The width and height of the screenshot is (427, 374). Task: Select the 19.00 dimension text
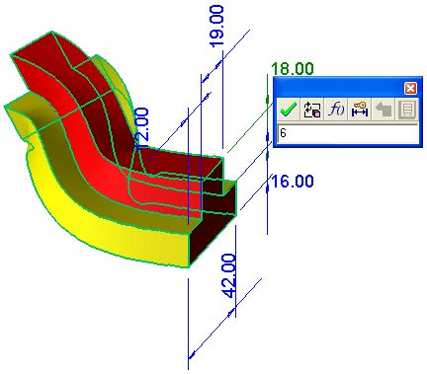click(216, 27)
